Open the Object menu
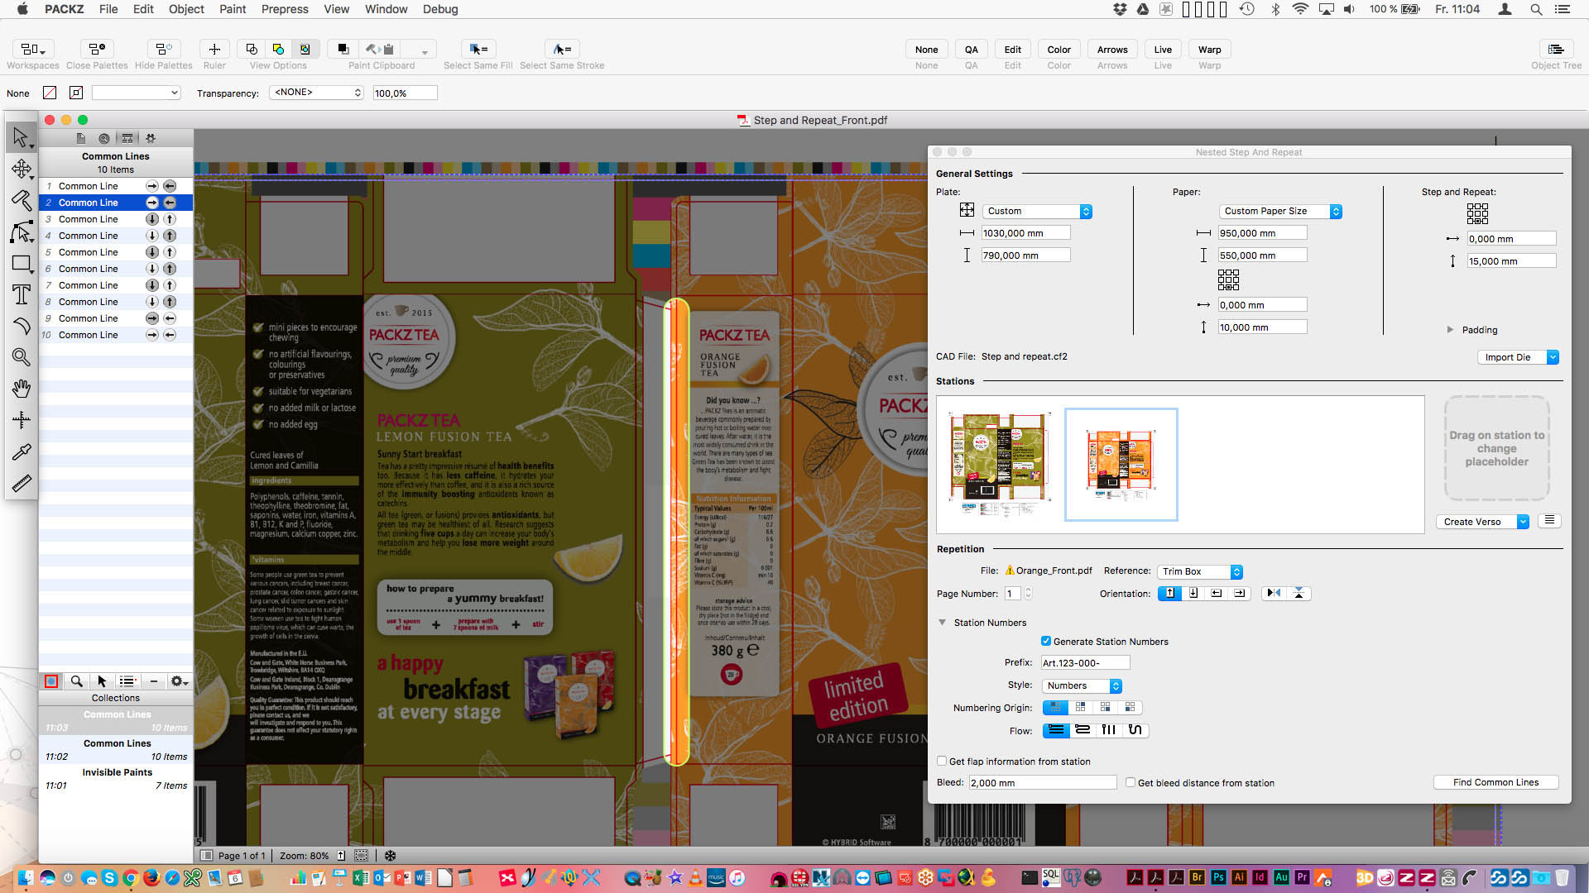1589x893 pixels. click(x=186, y=9)
